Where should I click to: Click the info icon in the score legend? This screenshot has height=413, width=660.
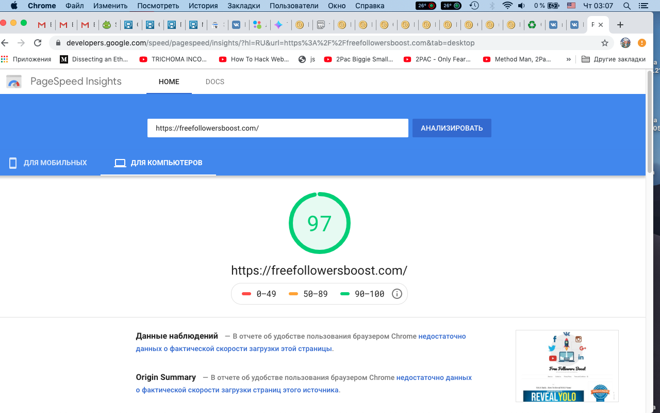tap(397, 294)
